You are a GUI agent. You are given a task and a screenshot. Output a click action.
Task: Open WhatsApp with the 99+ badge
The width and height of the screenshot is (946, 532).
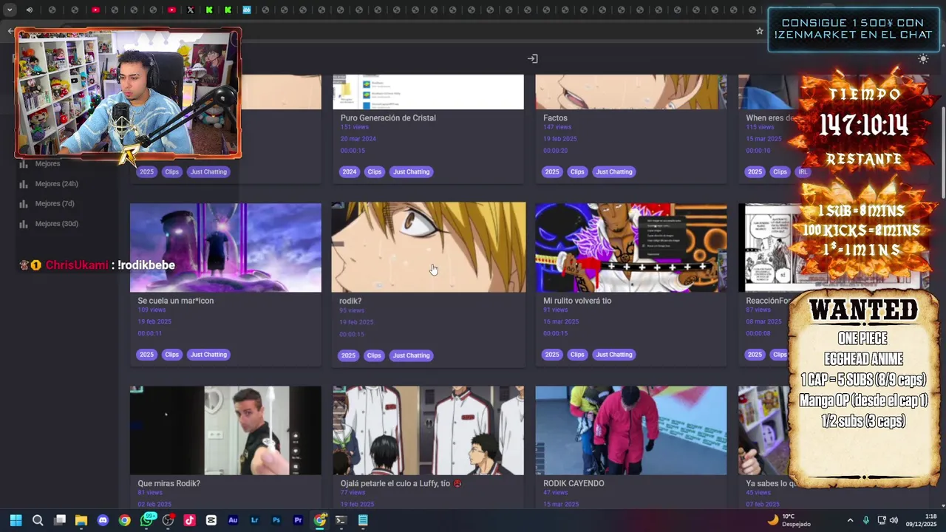pos(147,520)
